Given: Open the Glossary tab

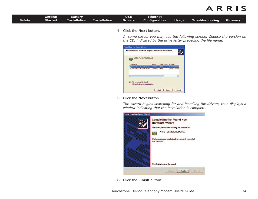Looking at the screenshot, I should [x=233, y=20].
